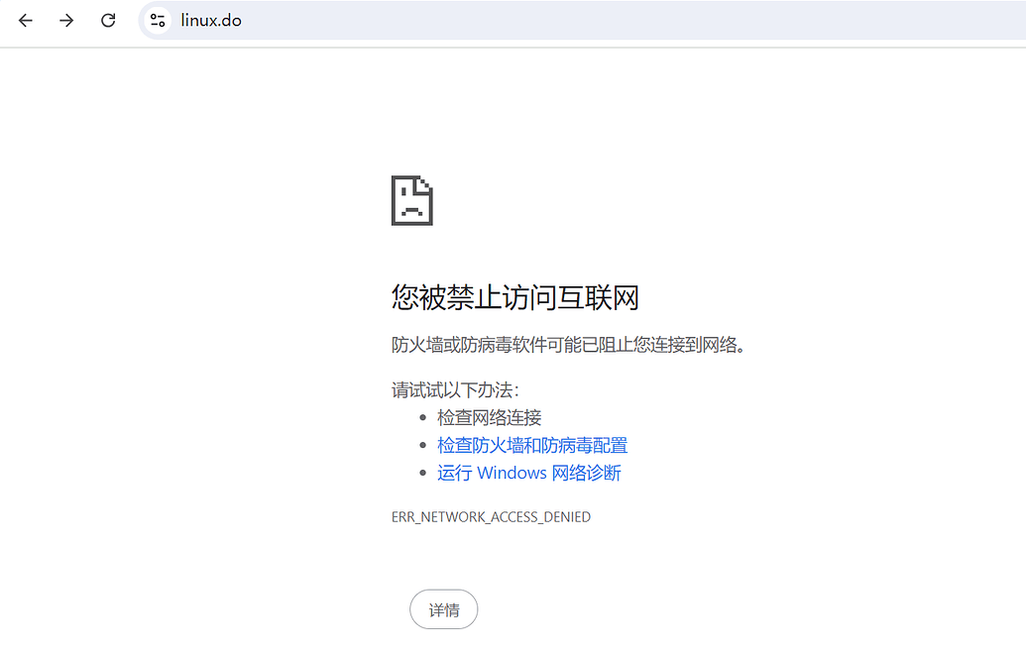Focus the address bar showing linux.do
Screen dimensions: 1026x652
582,20
